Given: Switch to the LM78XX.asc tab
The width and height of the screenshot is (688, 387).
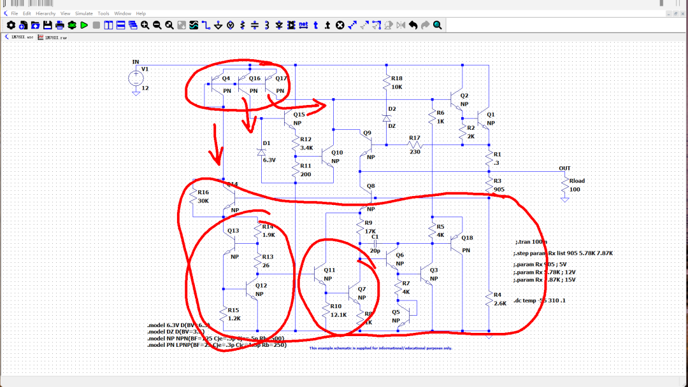Looking at the screenshot, I should 22,38.
